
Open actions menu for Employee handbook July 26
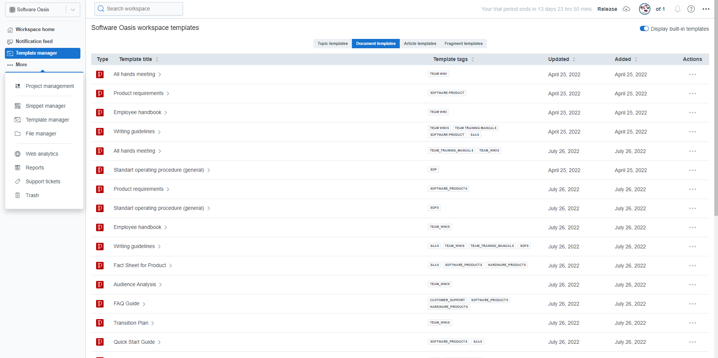click(x=692, y=227)
